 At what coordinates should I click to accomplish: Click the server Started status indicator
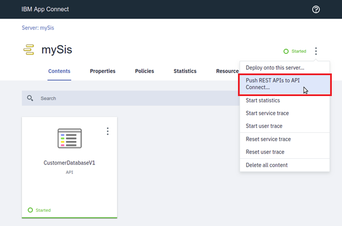tap(295, 51)
